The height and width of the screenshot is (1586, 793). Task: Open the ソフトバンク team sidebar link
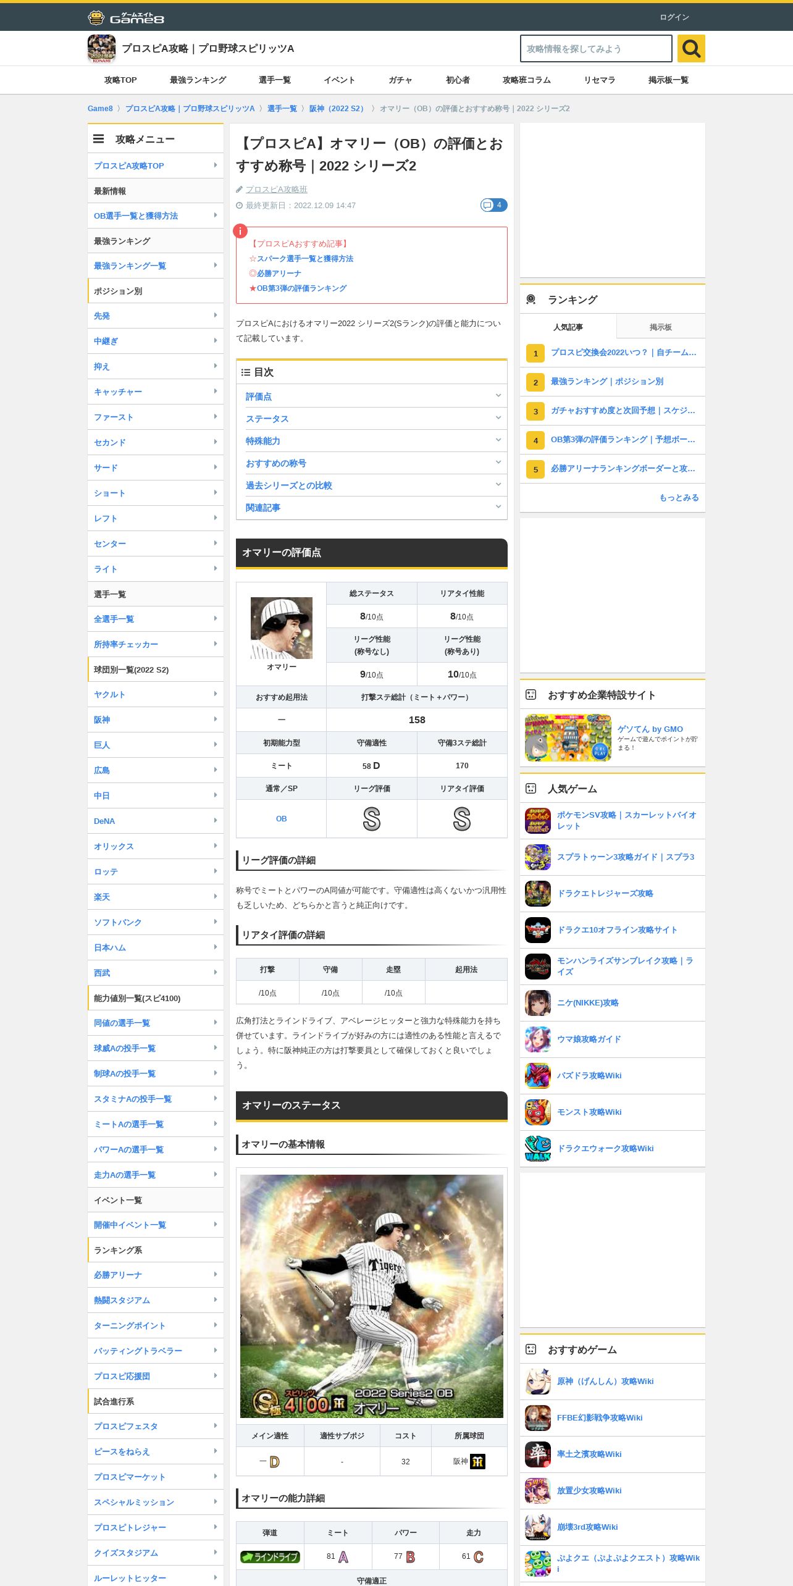[x=156, y=922]
